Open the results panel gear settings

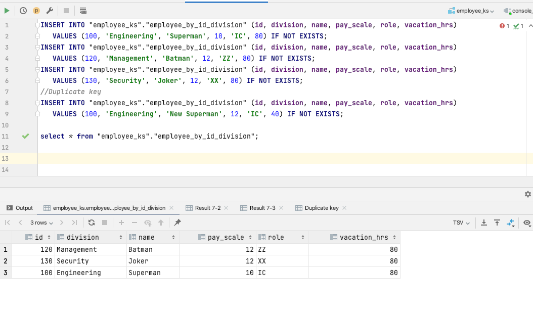(528, 194)
